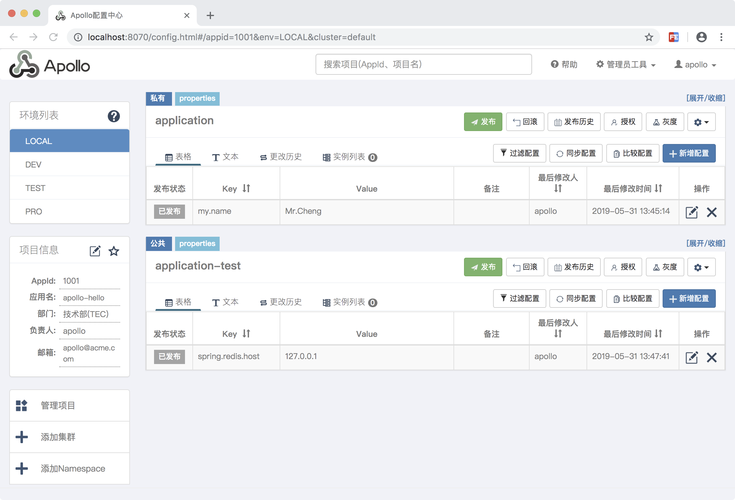
Task: Open the application namespace gear dropdown
Action: pos(701,122)
